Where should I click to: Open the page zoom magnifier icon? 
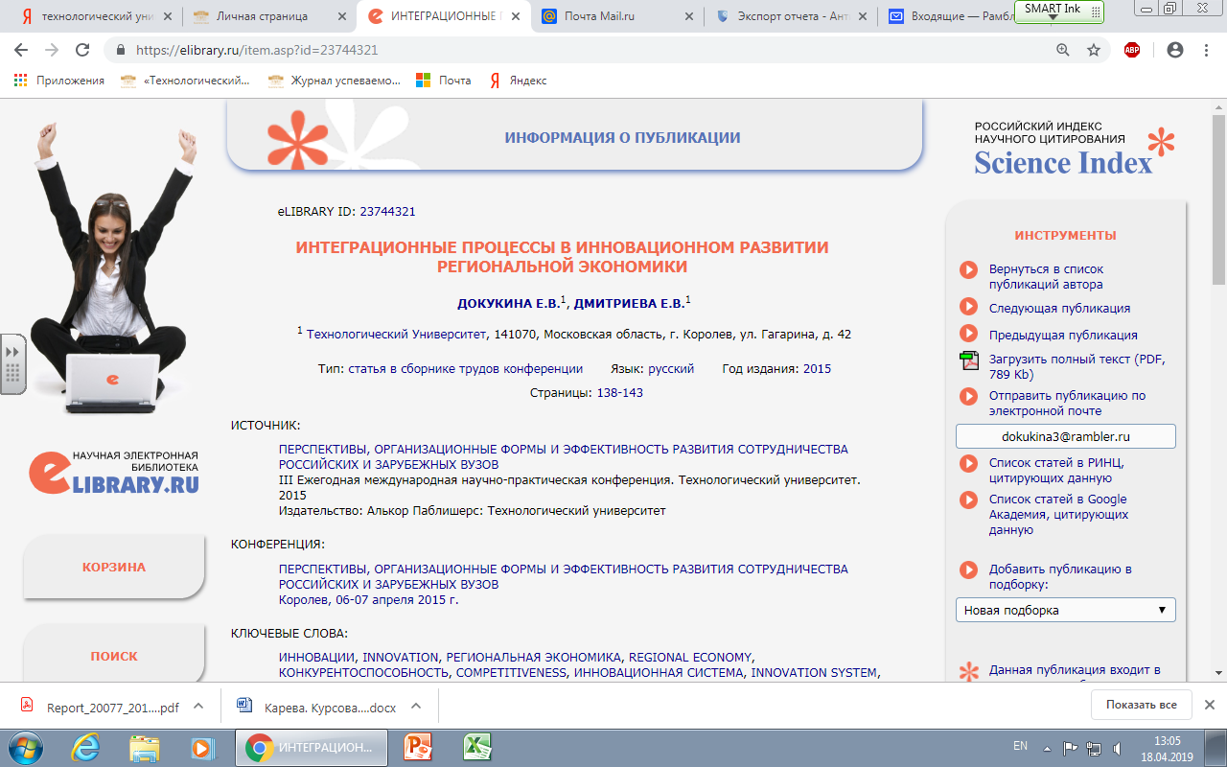pos(1062,50)
